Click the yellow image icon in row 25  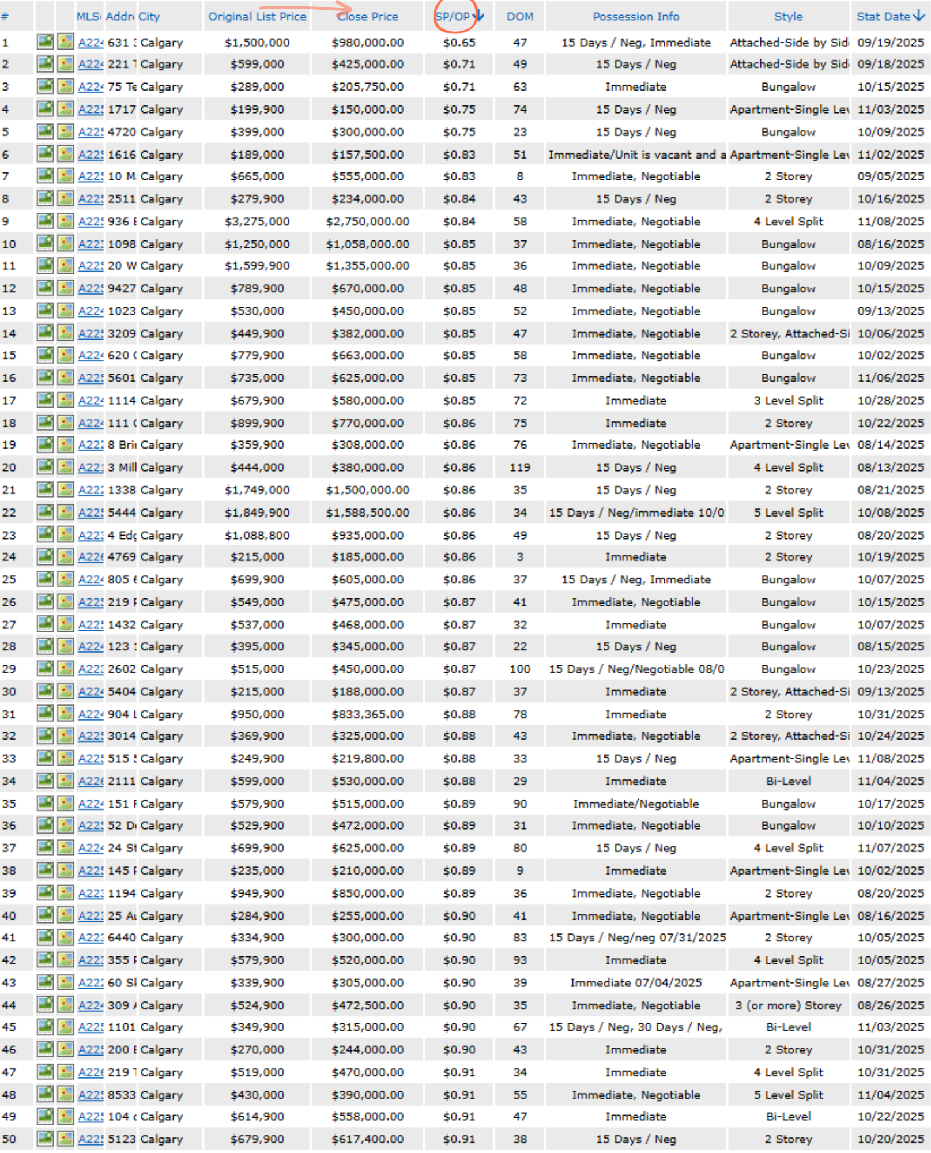click(66, 579)
